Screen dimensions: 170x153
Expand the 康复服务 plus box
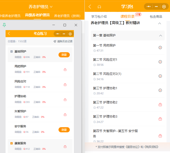click(x=11, y=143)
